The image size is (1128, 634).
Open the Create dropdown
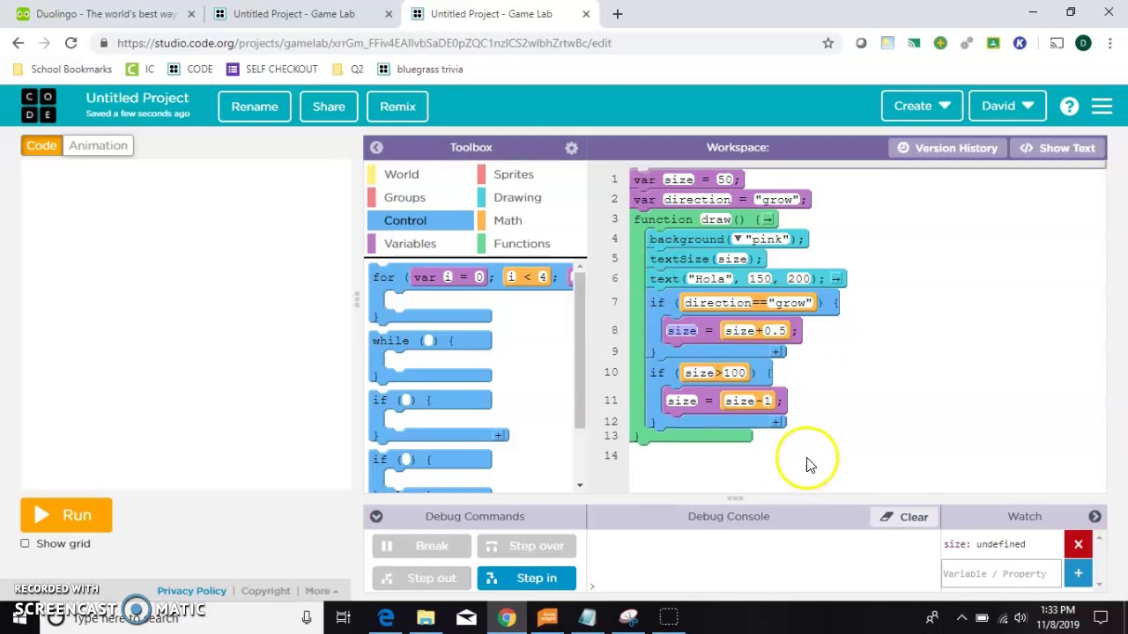[922, 106]
